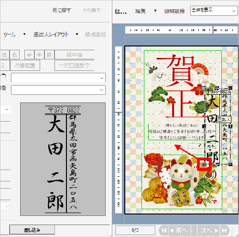This screenshot has width=239, height=237.
Task: Select the greeting message text frame
Action: (182, 132)
